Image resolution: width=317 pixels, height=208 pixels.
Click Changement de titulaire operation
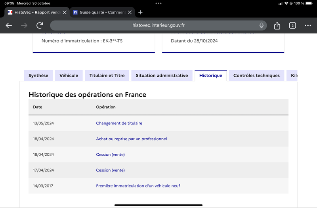tap(119, 123)
